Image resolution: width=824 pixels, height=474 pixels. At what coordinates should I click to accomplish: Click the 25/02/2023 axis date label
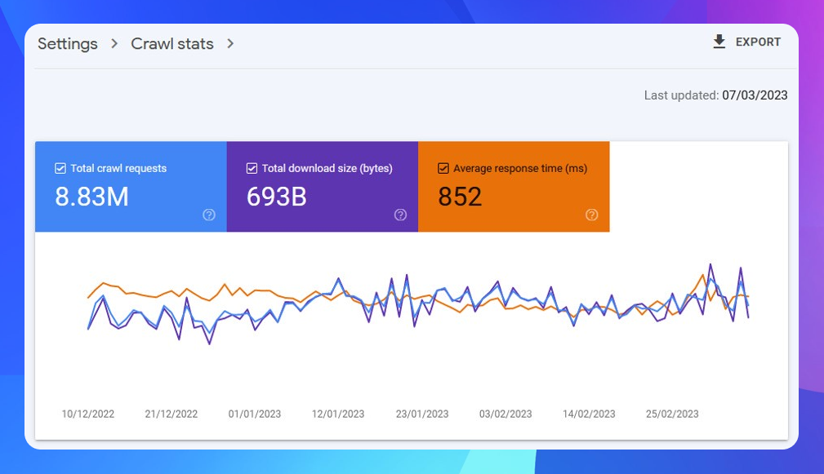(672, 414)
